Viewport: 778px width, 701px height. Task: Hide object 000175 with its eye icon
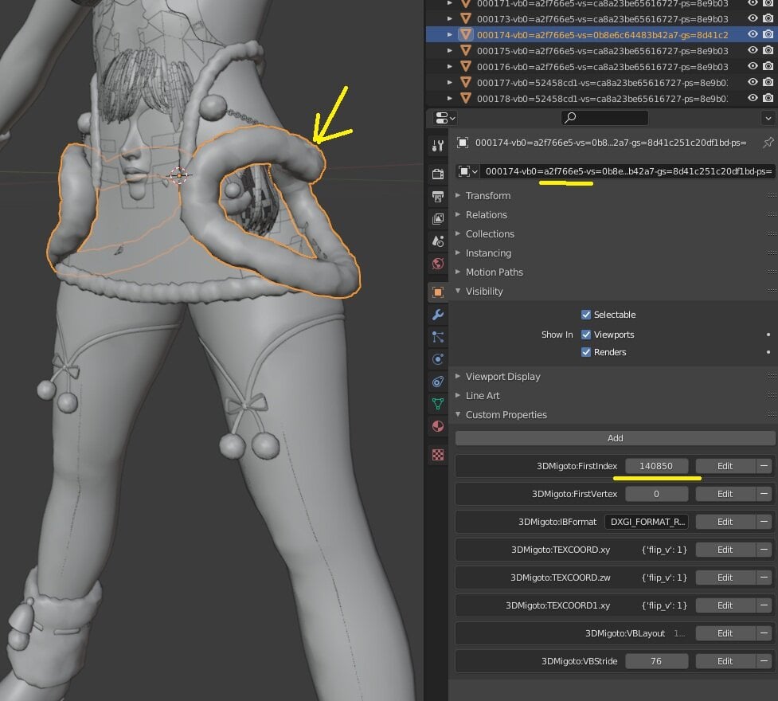pyautogui.click(x=753, y=50)
